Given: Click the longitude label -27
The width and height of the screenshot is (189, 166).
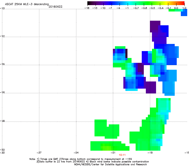Looking at the screenshot, I should 39,153.
